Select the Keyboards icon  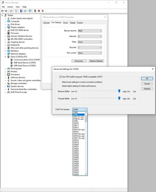tap(8, 45)
